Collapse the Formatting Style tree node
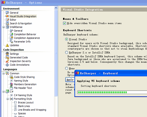This screenshot has width=147, height=117. pyautogui.click(x=8, y=99)
